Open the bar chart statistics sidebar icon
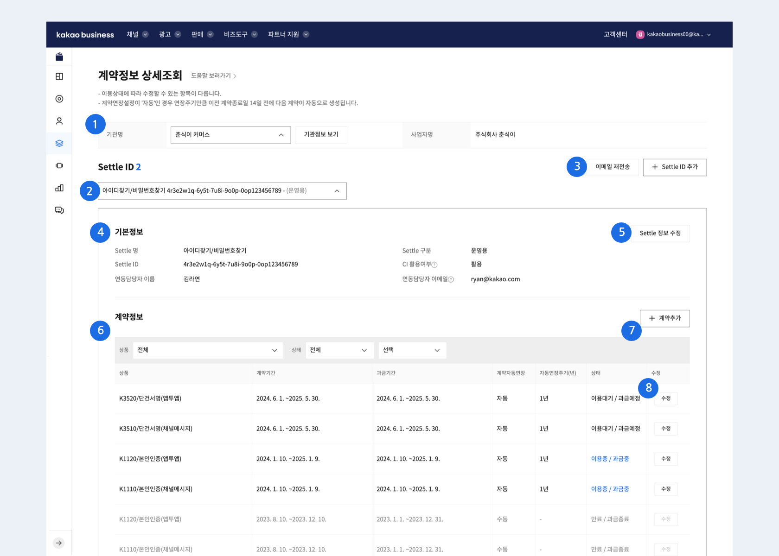This screenshot has height=556, width=779. [x=59, y=188]
